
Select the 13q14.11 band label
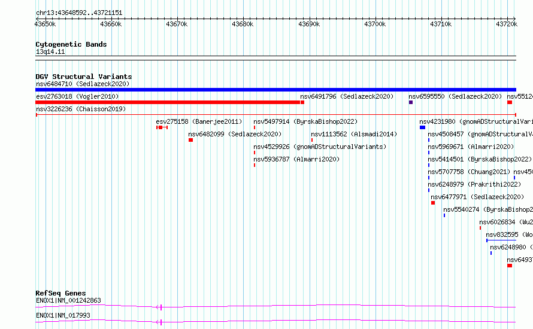50,51
